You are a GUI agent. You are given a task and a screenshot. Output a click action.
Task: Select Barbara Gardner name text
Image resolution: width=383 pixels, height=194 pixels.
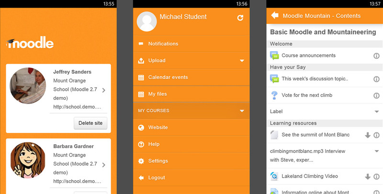point(74,146)
